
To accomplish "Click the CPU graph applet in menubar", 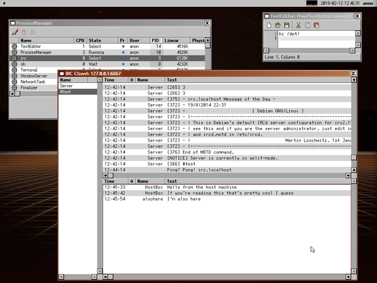I will click(x=312, y=3).
